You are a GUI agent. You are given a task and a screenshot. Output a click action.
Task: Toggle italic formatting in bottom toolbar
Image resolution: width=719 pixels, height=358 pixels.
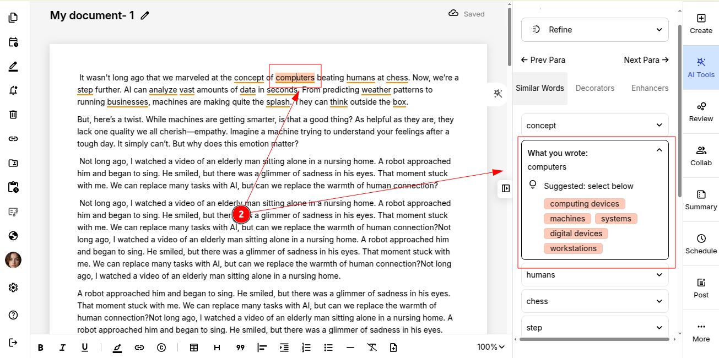62,348
